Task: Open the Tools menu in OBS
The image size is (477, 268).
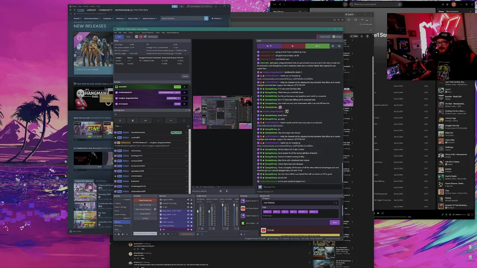Action: pos(157,32)
